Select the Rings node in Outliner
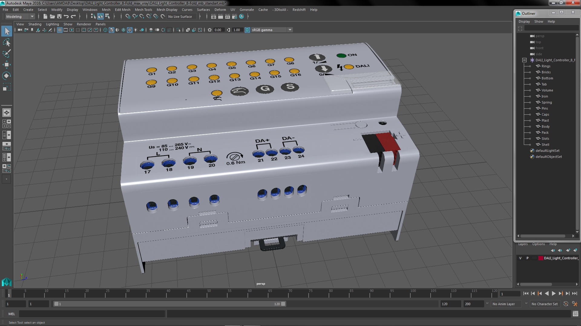581x326 pixels. (x=546, y=66)
